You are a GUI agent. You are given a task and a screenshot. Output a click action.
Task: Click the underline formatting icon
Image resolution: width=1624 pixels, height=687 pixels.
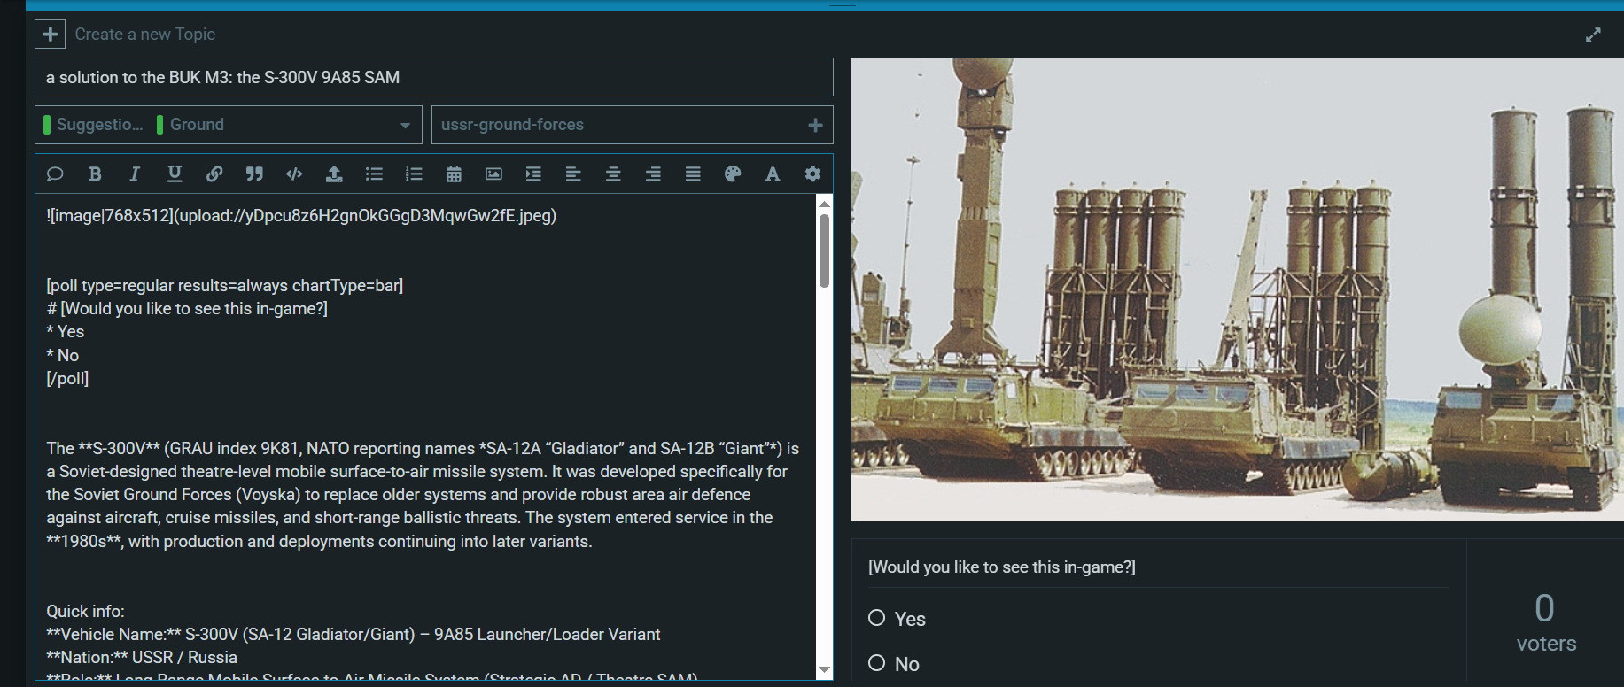click(175, 174)
